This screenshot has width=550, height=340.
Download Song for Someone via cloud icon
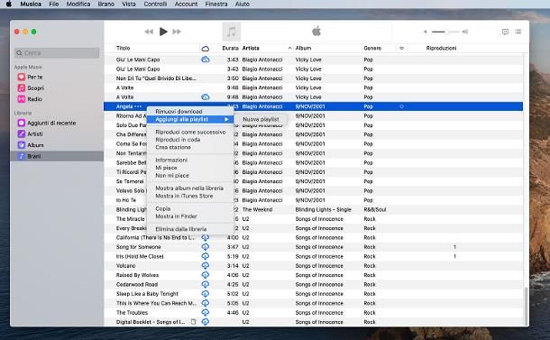(x=206, y=247)
